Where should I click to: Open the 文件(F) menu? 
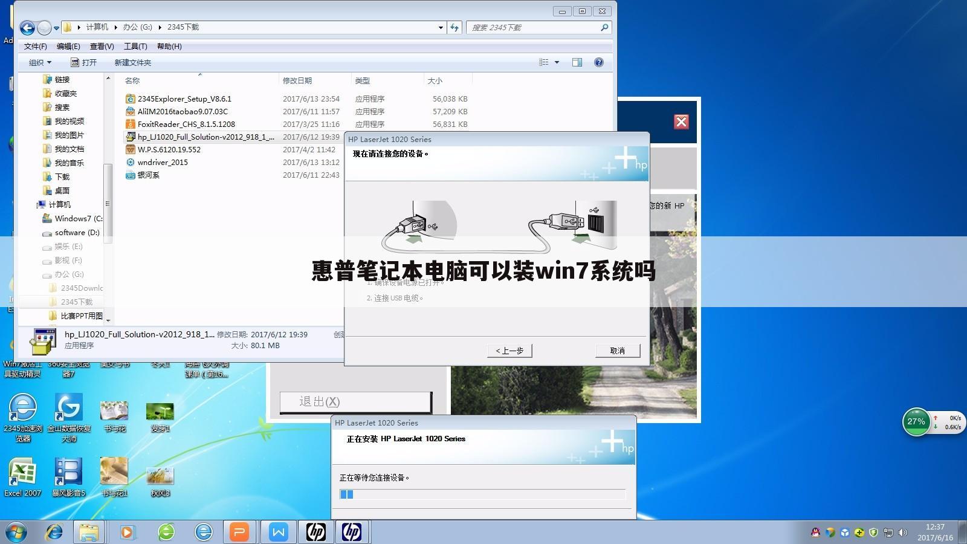tap(36, 47)
